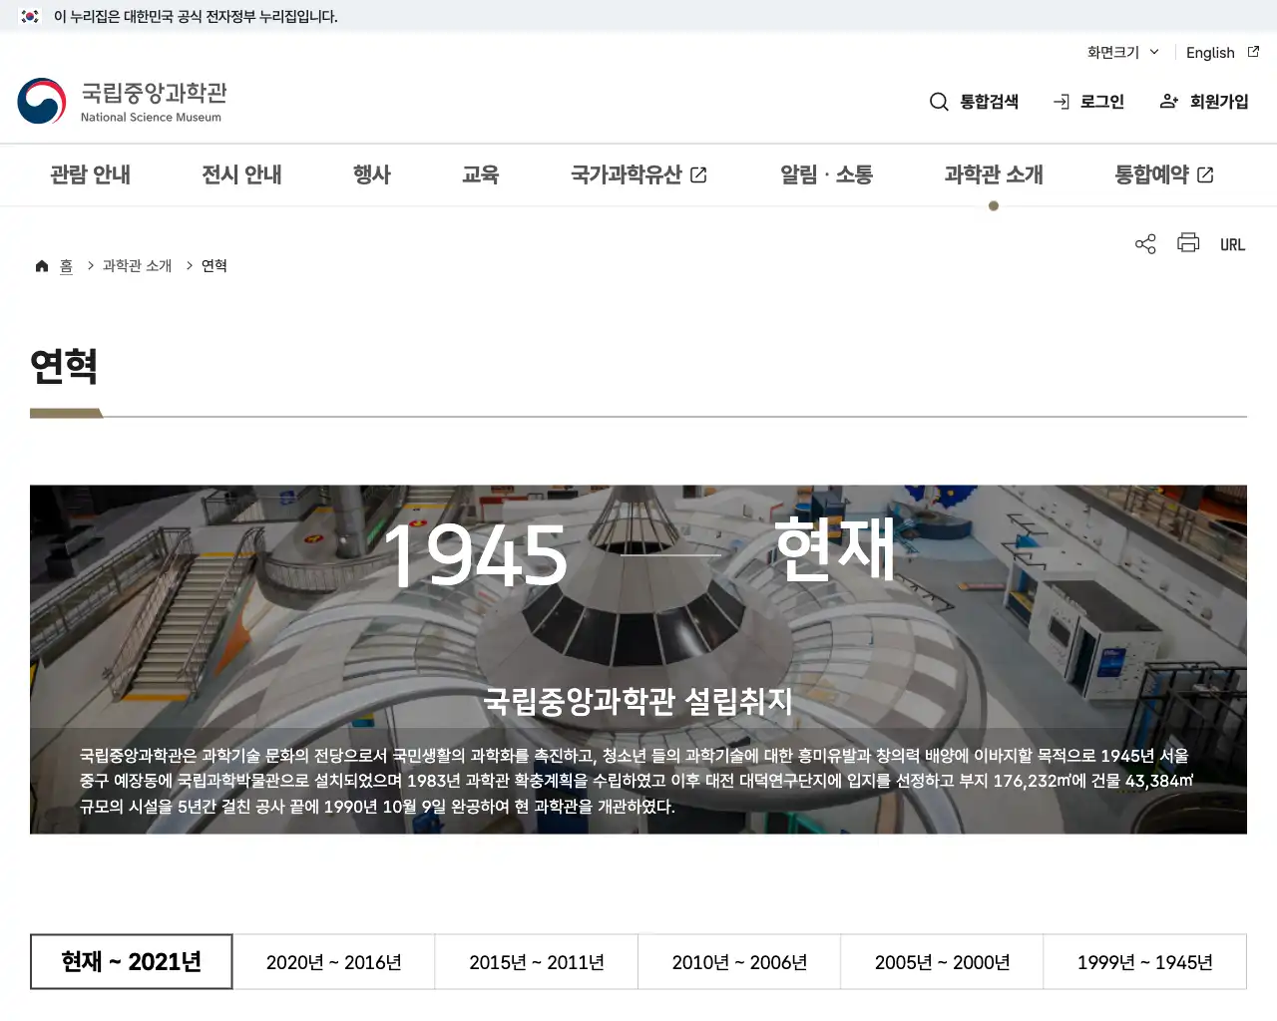The height and width of the screenshot is (1021, 1277).
Task: Click the search magnifier icon
Action: [x=939, y=101]
